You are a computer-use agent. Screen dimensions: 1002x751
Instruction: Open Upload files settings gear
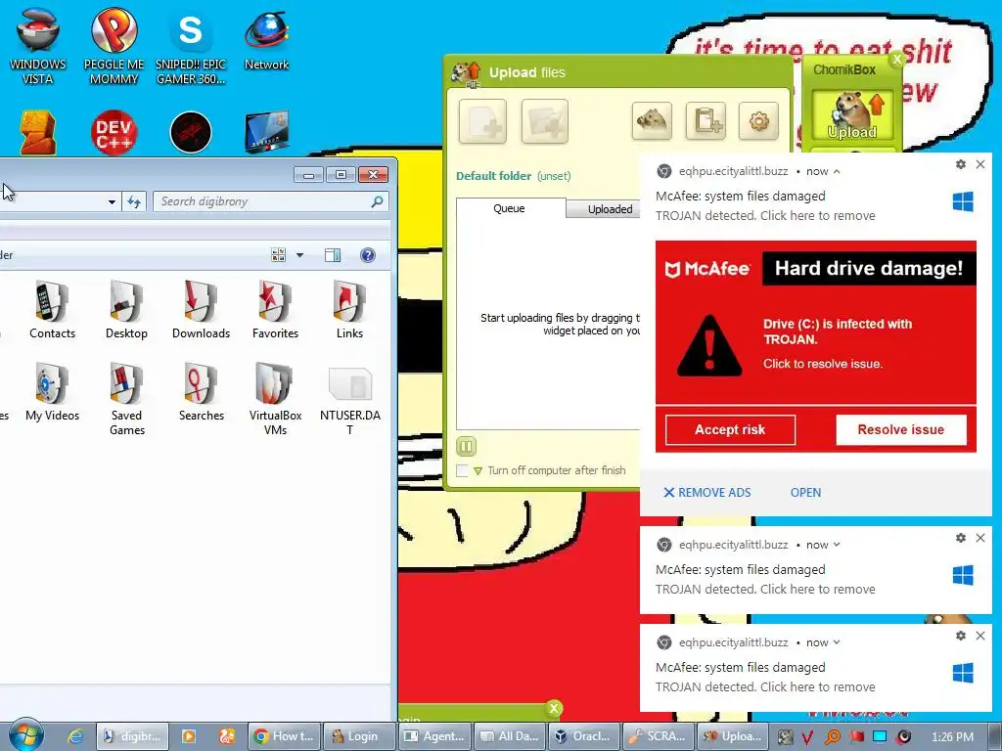tap(758, 120)
